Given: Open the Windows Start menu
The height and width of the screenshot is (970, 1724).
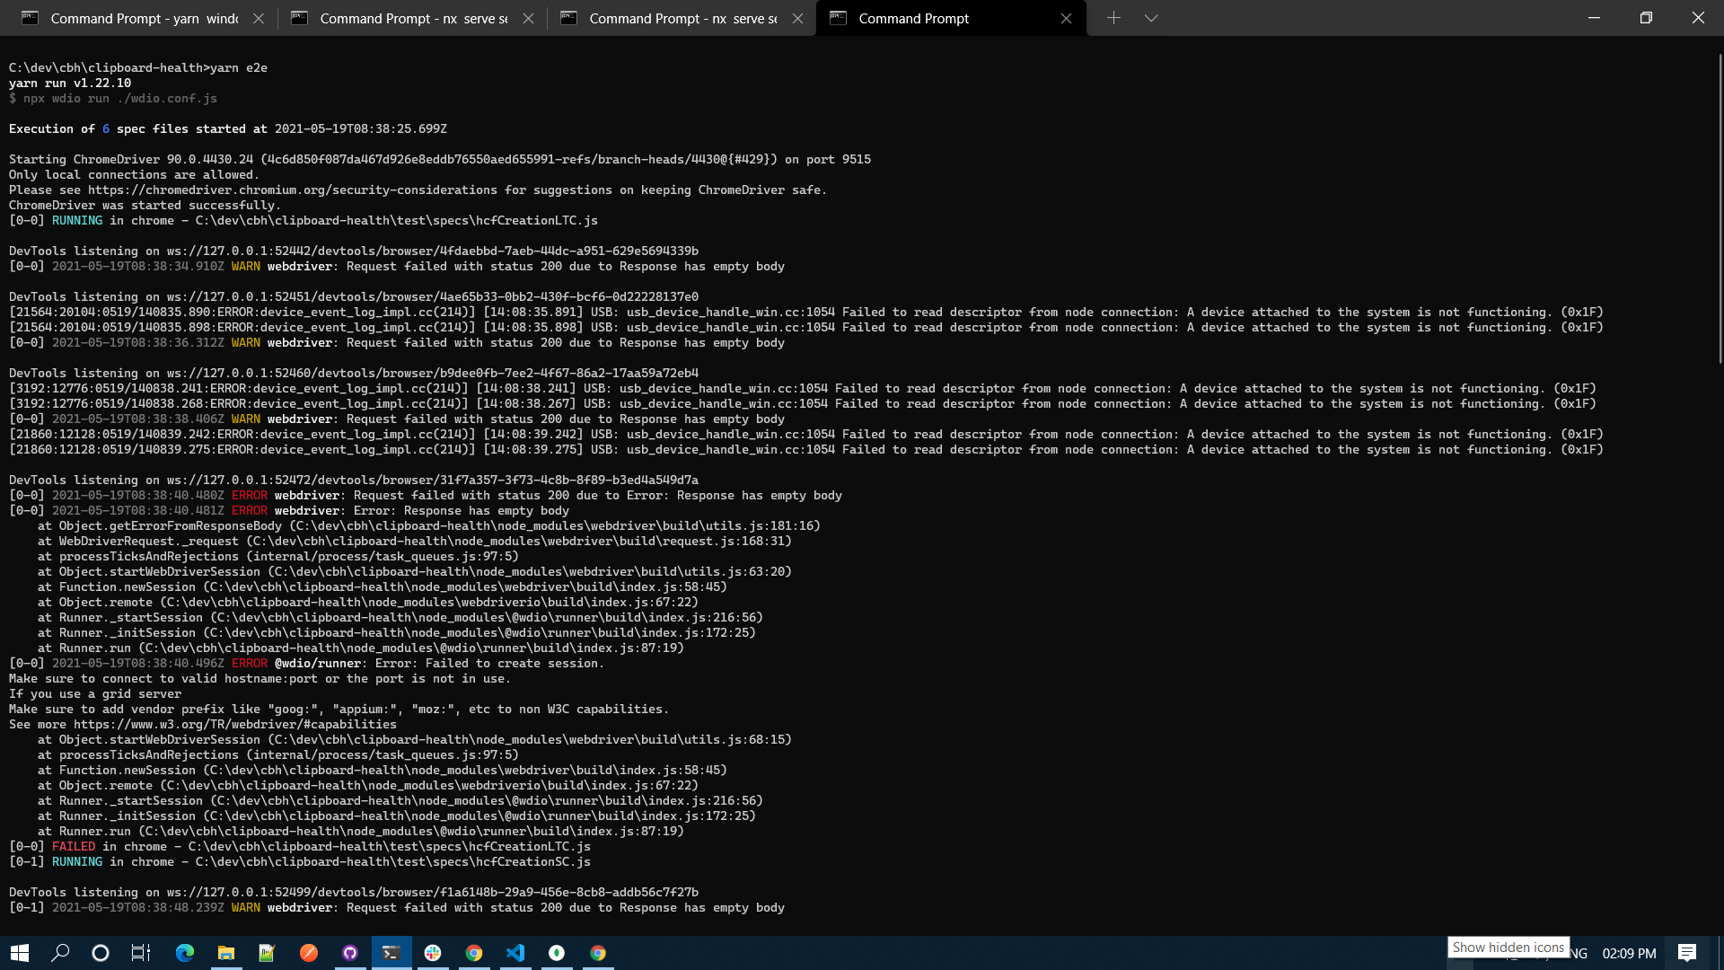Looking at the screenshot, I should pos(19,953).
